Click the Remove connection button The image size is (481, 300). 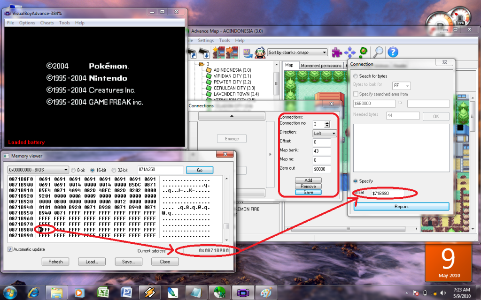[308, 187]
